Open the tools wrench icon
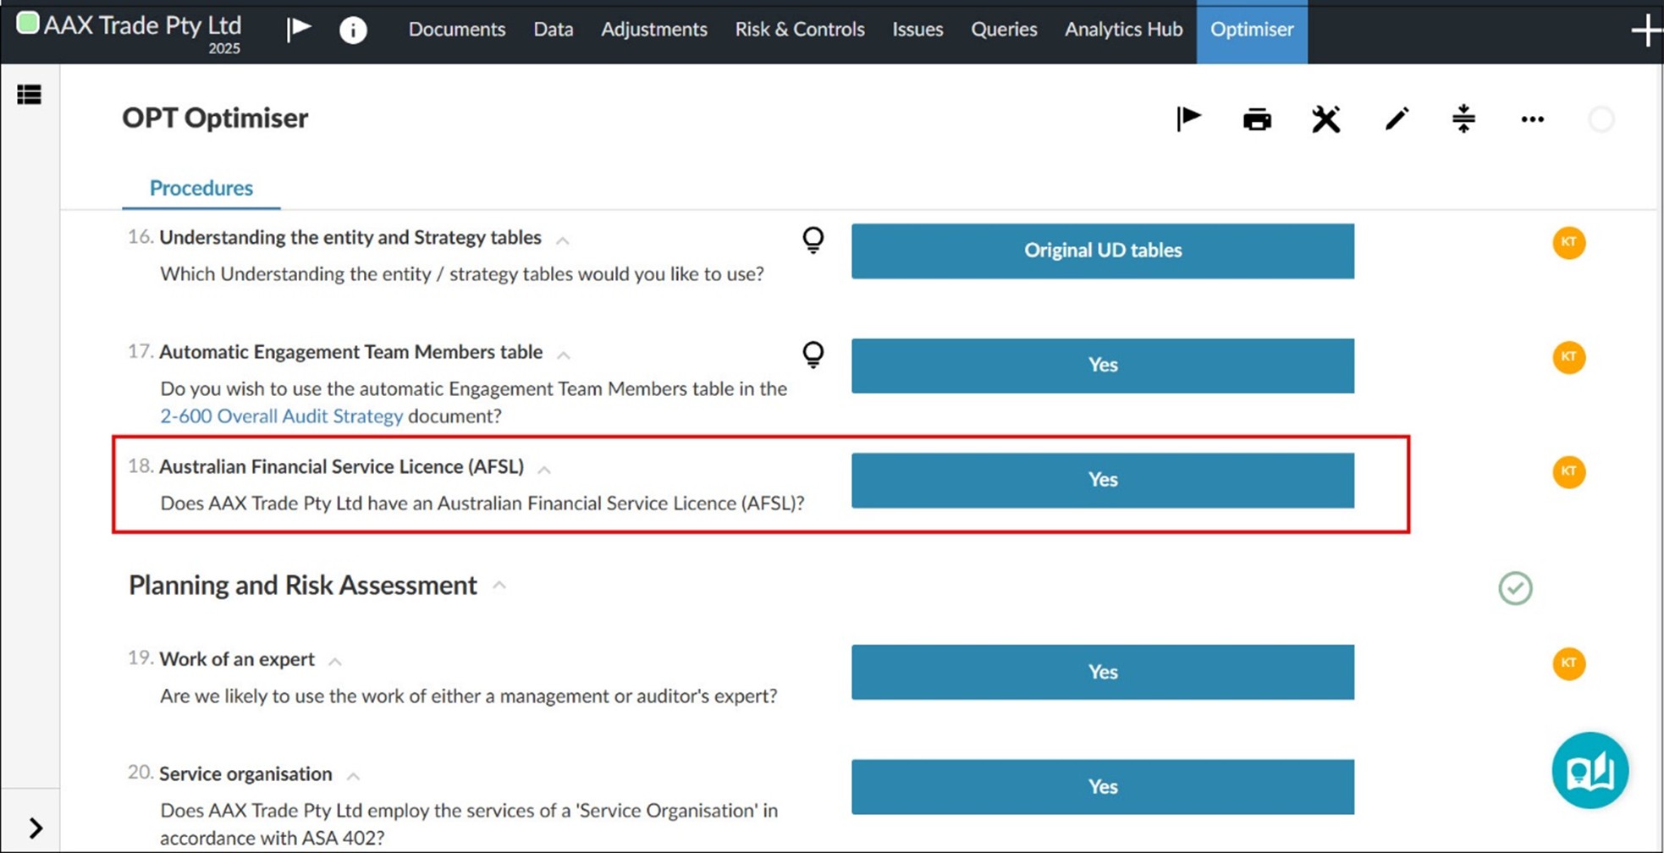The height and width of the screenshot is (853, 1664). click(1326, 119)
